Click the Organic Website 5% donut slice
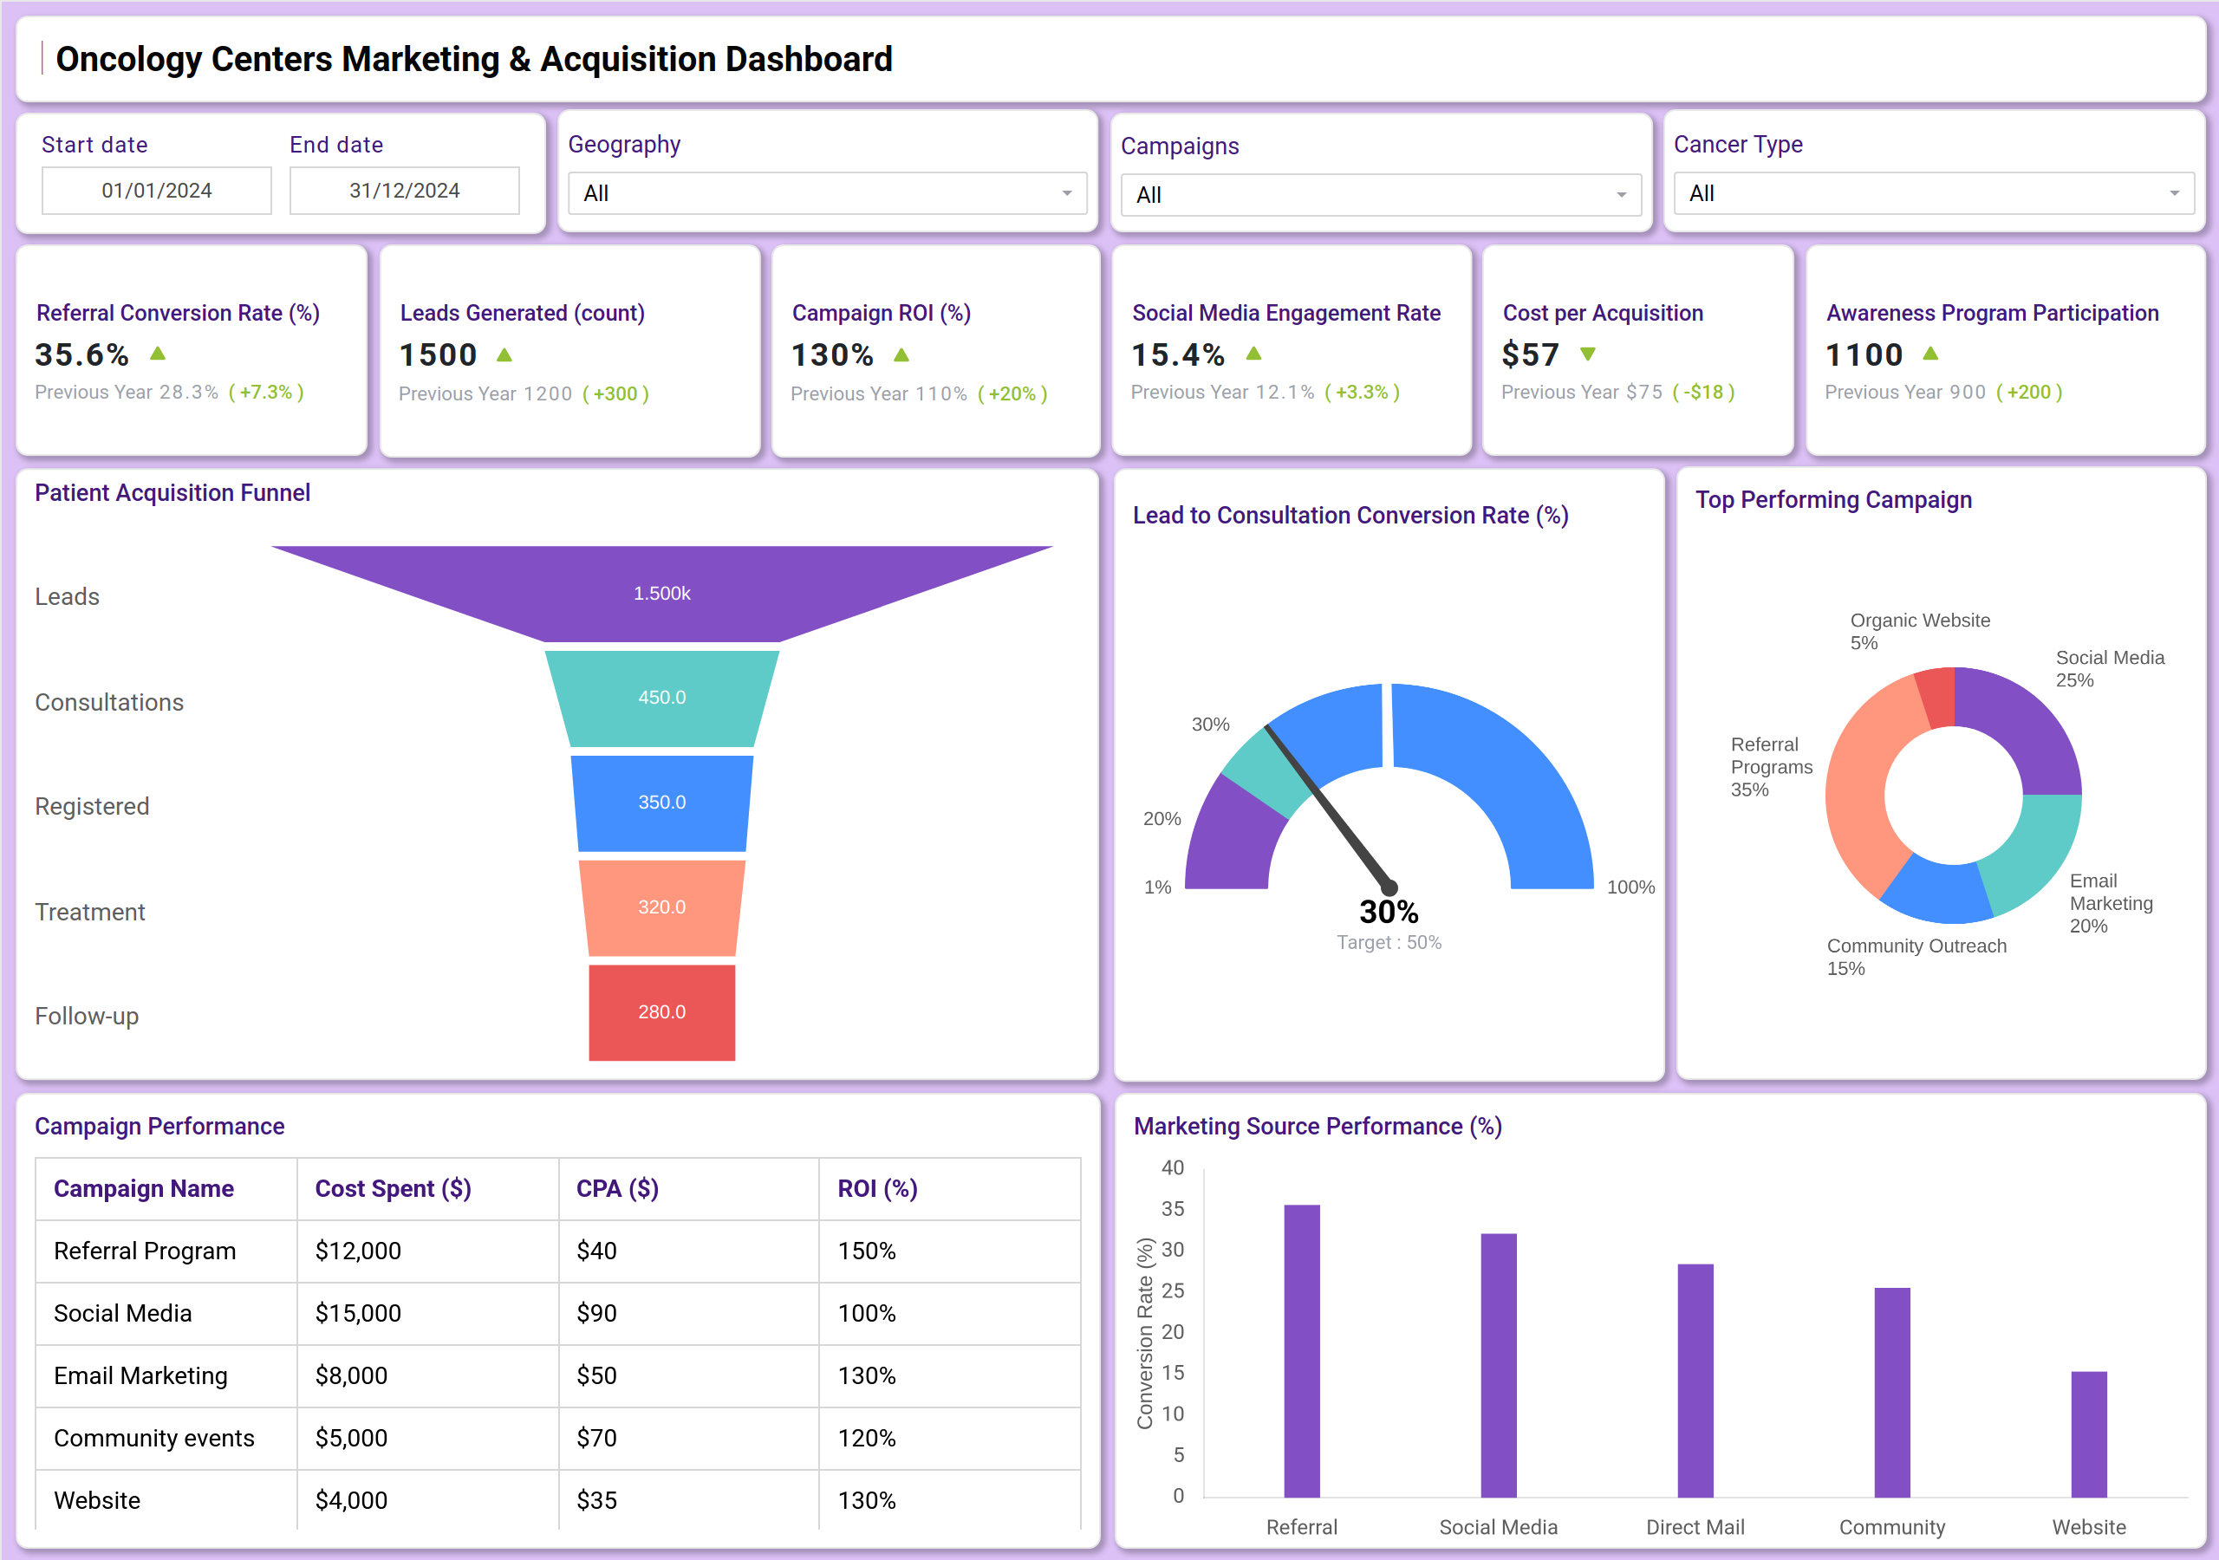Viewport: 2219px width, 1560px height. 1936,698
